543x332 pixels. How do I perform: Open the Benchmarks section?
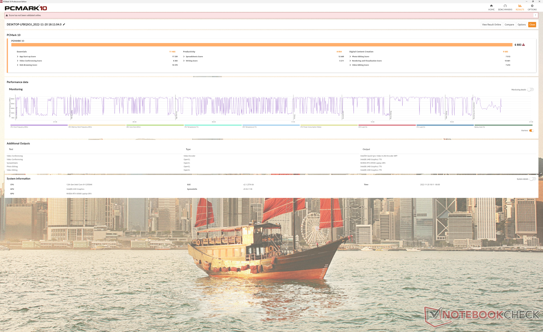(x=505, y=7)
